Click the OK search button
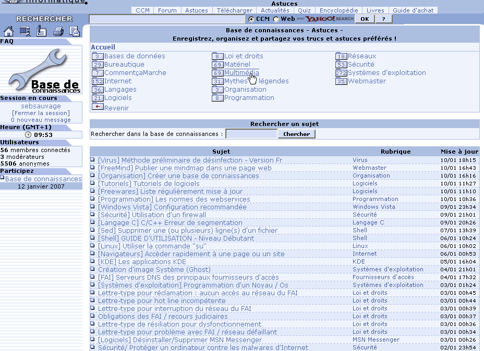 pyautogui.click(x=365, y=19)
